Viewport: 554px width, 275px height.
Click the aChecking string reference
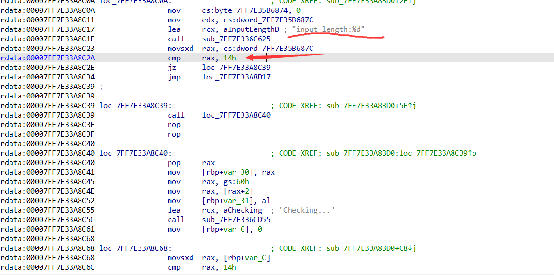[x=243, y=210]
